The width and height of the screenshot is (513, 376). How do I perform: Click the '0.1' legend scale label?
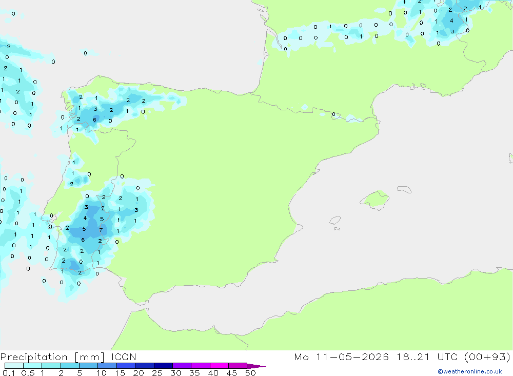(9, 373)
